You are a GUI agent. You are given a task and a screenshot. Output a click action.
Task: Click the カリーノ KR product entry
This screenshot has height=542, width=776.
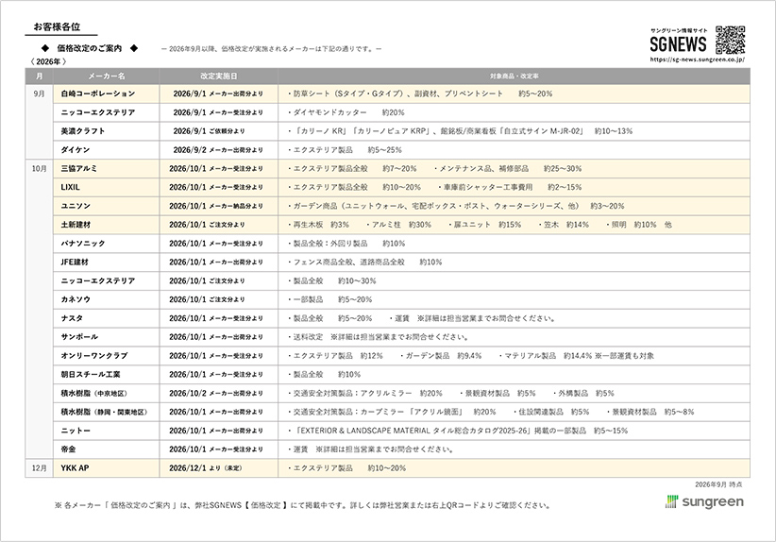(461, 131)
